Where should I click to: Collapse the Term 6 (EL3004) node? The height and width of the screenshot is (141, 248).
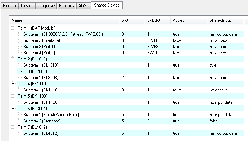[13, 109]
